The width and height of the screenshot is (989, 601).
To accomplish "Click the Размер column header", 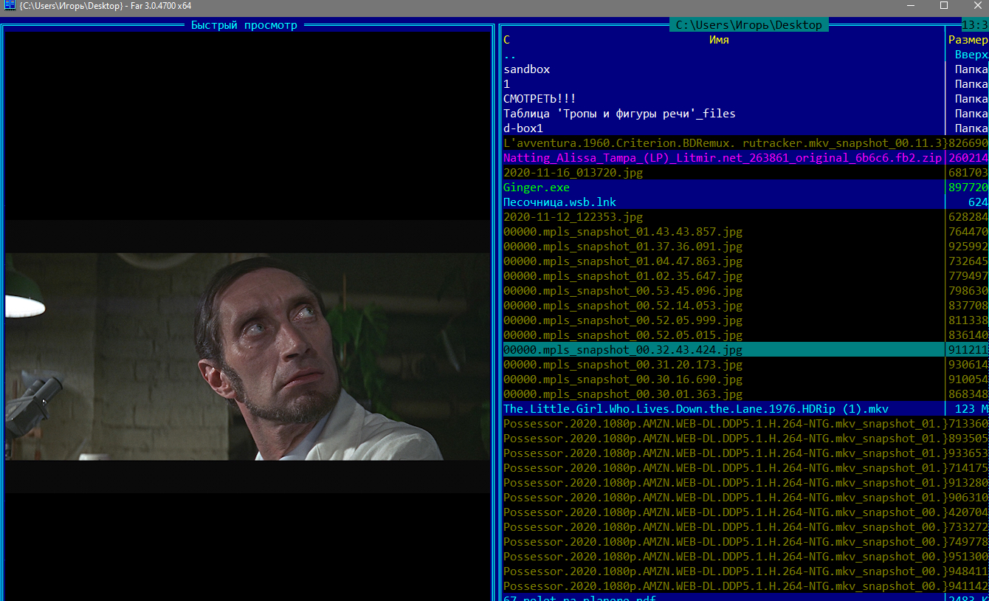I will coord(967,40).
